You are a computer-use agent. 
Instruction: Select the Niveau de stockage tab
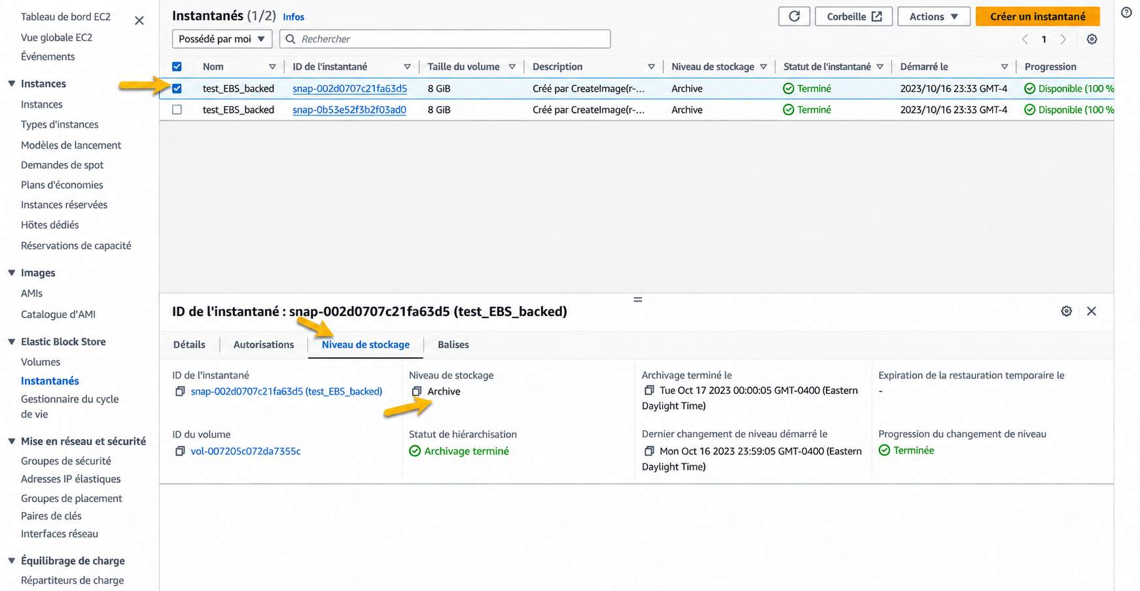[366, 345]
